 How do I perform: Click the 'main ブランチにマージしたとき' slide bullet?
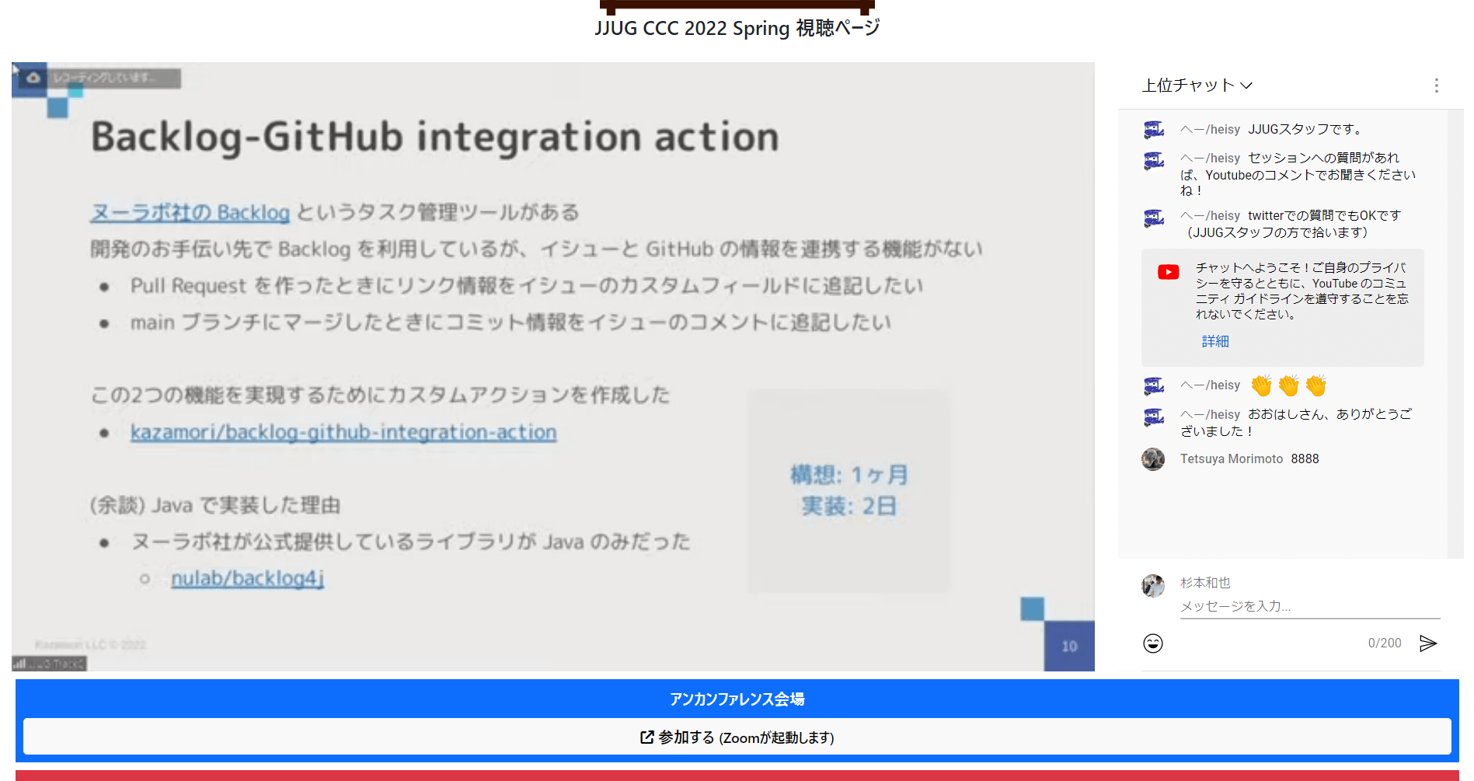pyautogui.click(x=510, y=322)
